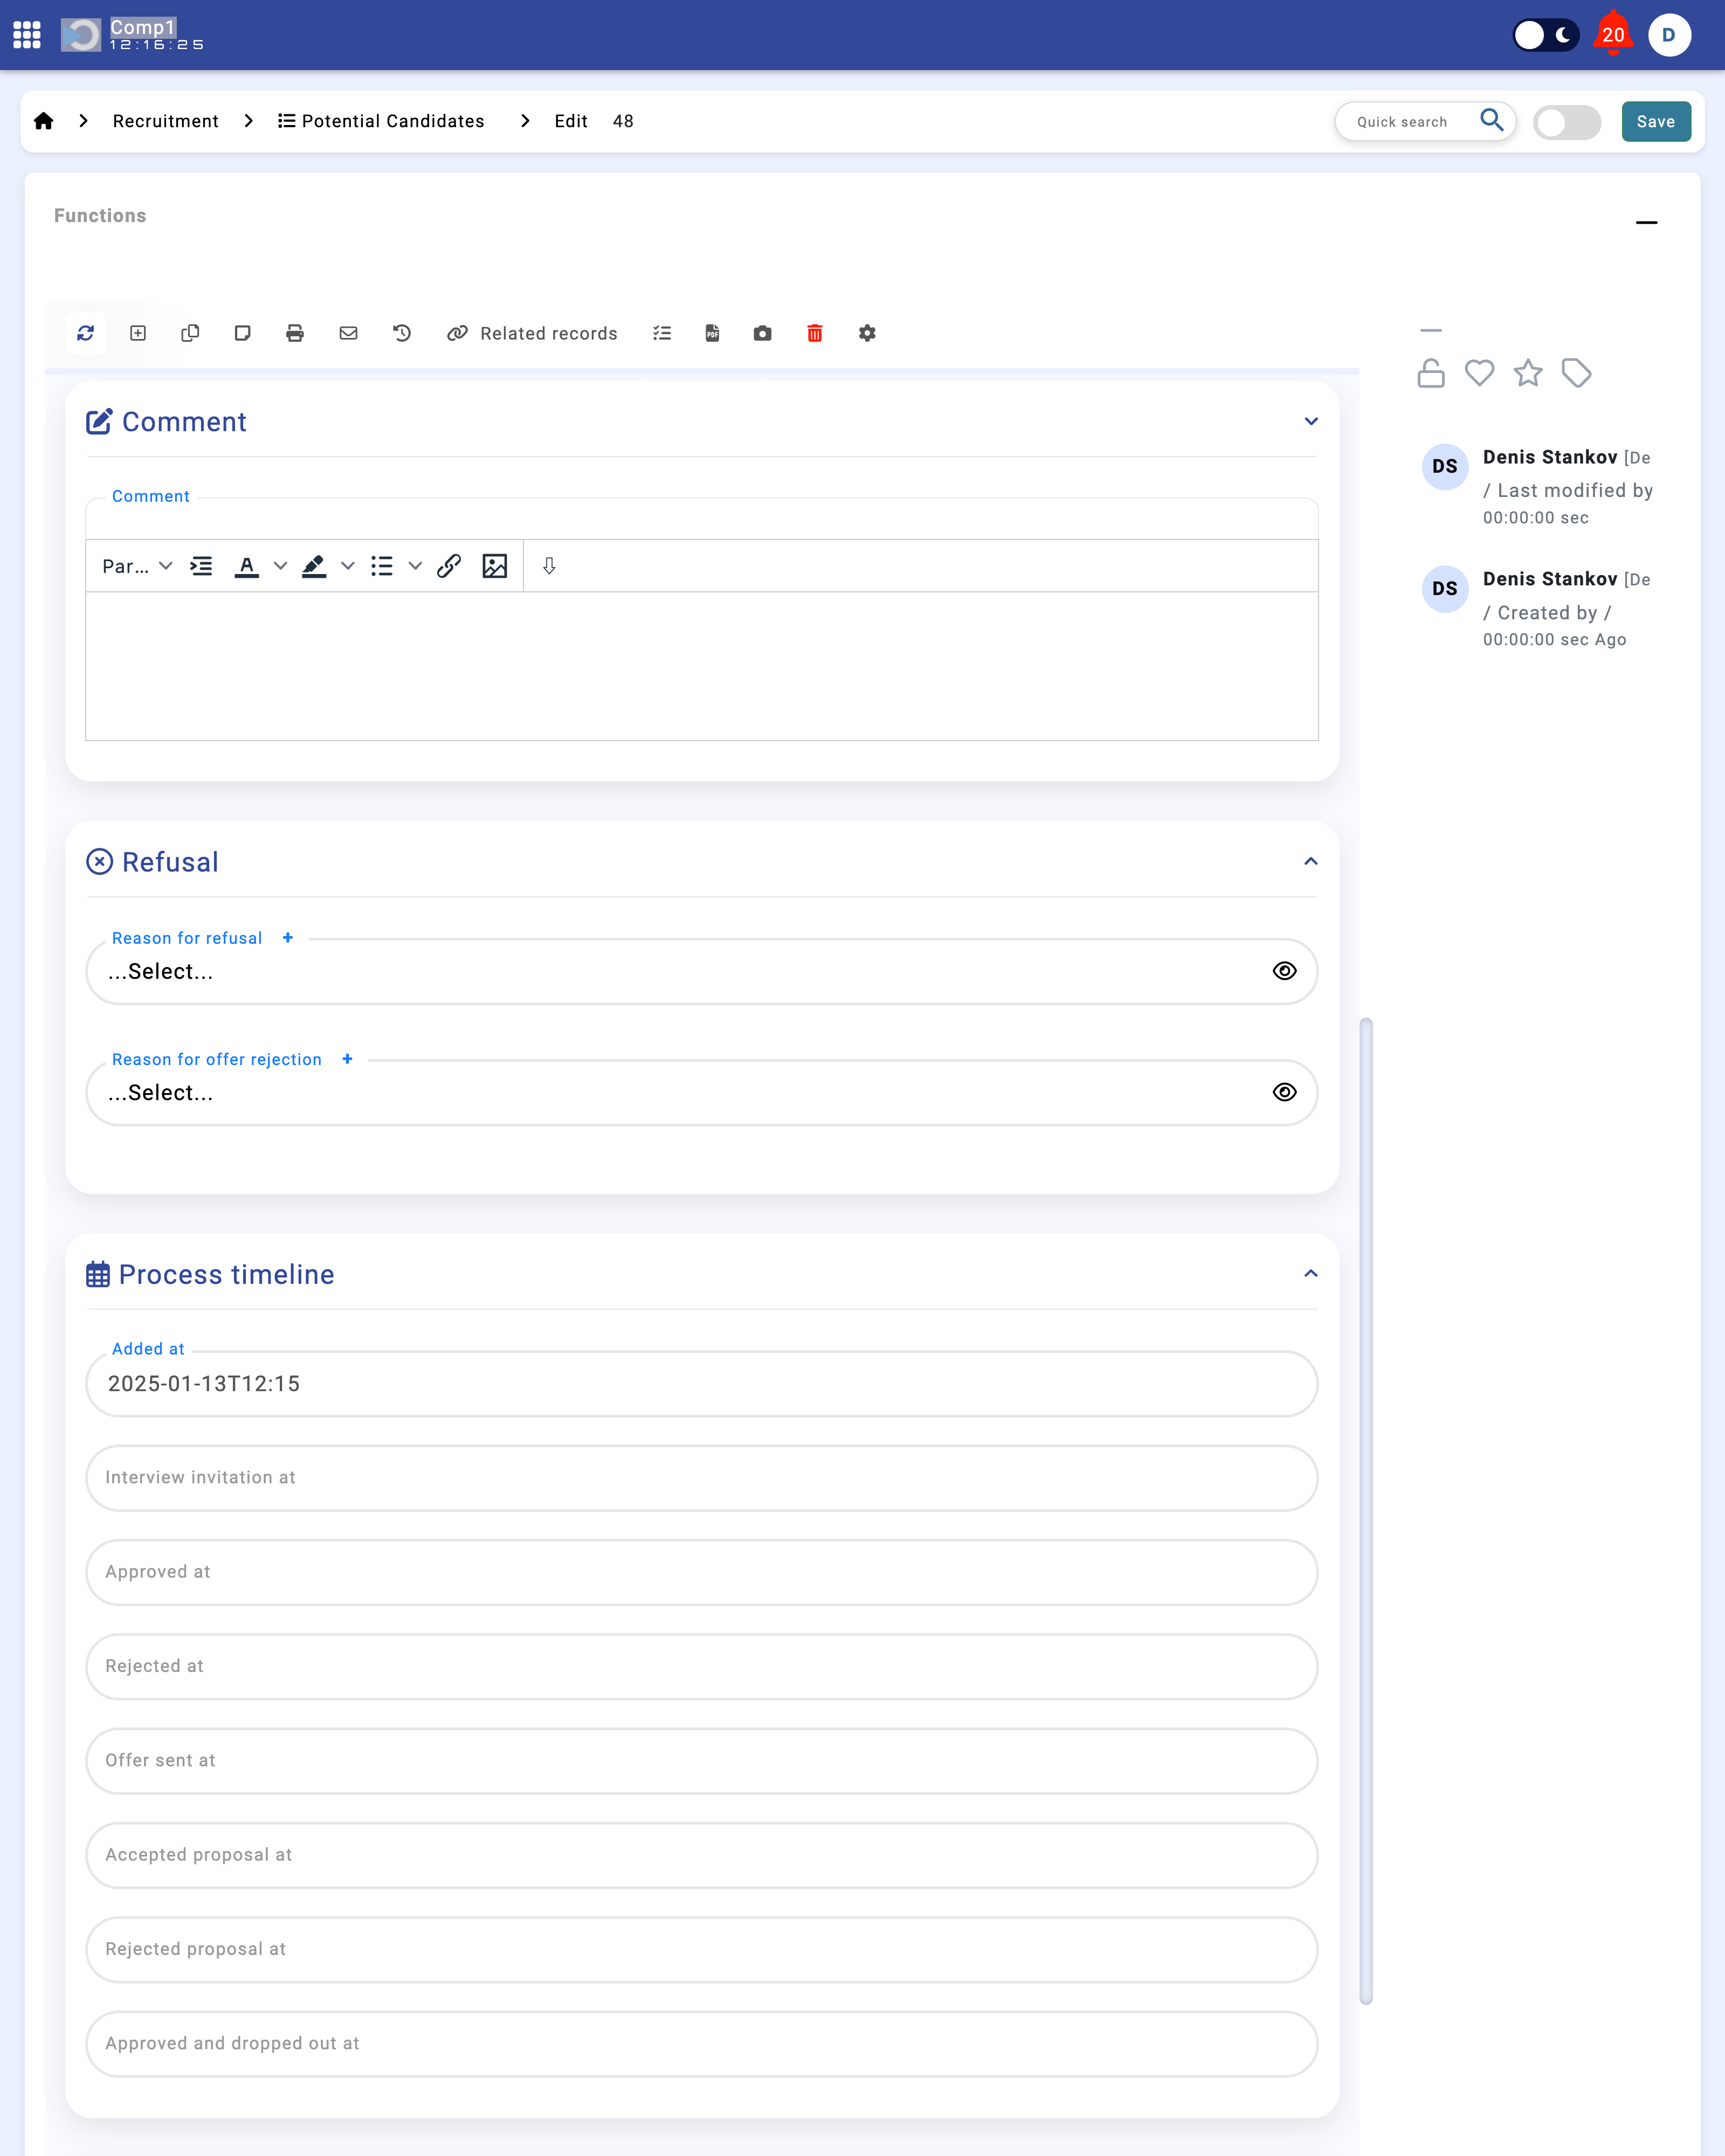Refresh the record with the reload icon
1725x2156 pixels.
(86, 333)
